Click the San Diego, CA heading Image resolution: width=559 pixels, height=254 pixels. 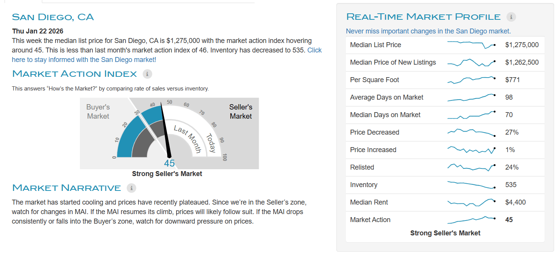tap(53, 17)
